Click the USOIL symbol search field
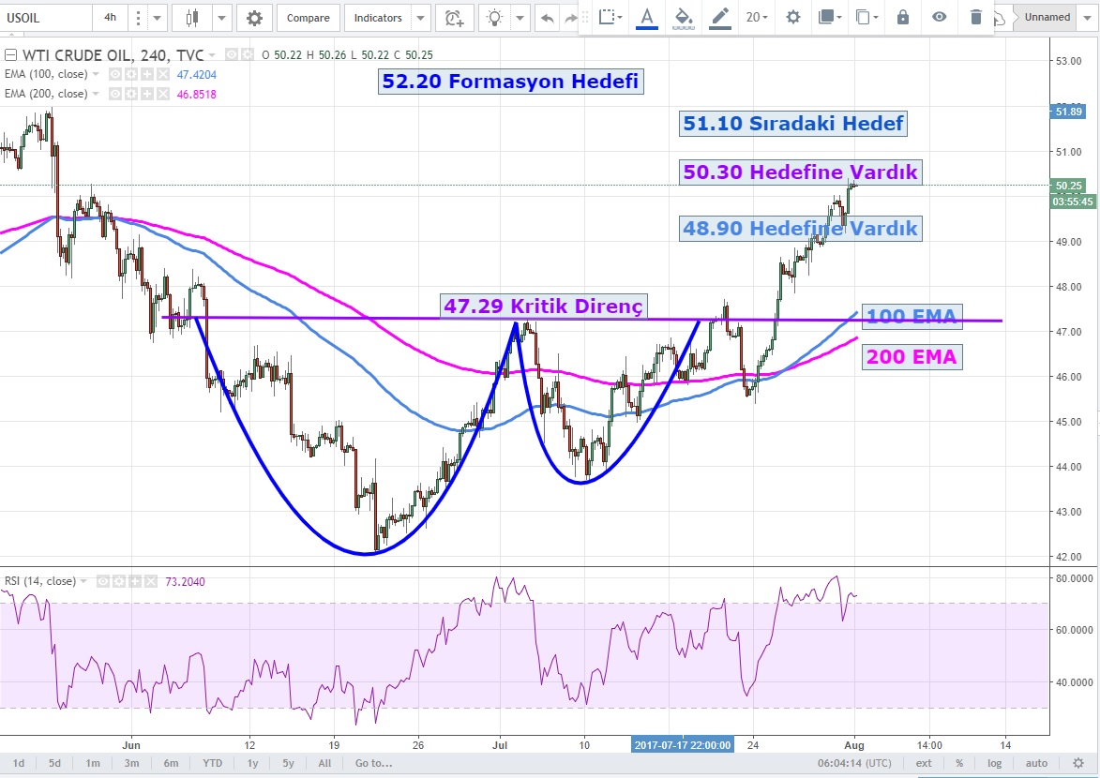Image resolution: width=1100 pixels, height=778 pixels. click(x=45, y=18)
